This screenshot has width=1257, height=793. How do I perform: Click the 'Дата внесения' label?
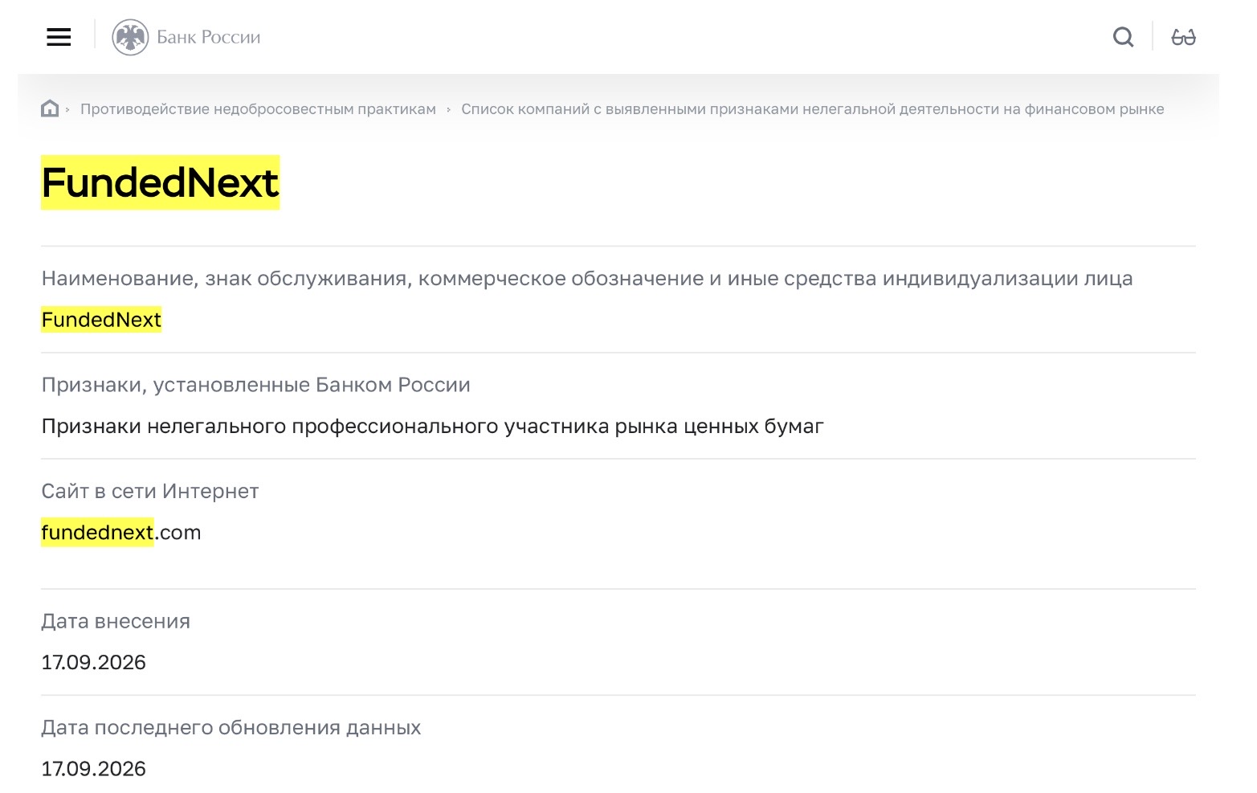pyautogui.click(x=116, y=621)
